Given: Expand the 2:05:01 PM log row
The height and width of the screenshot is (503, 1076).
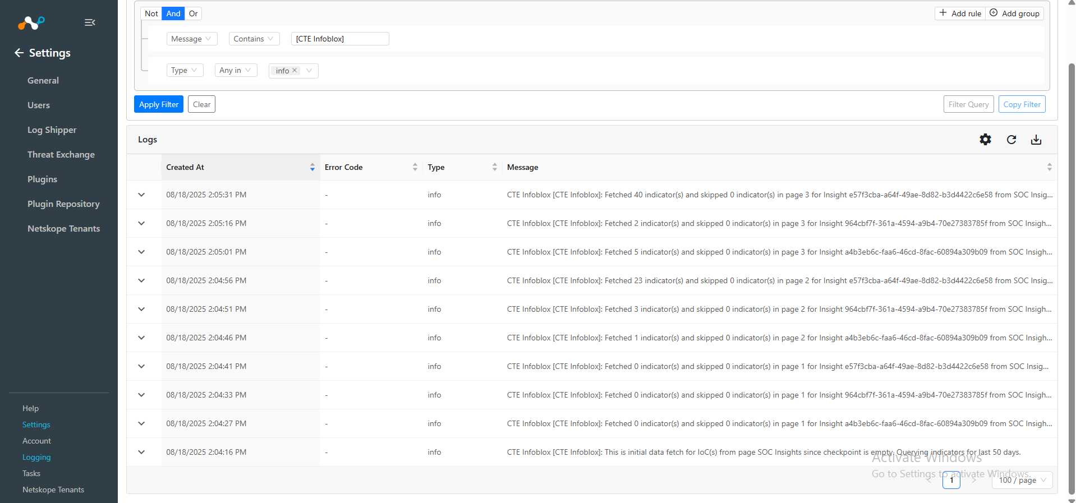Looking at the screenshot, I should pos(141,252).
